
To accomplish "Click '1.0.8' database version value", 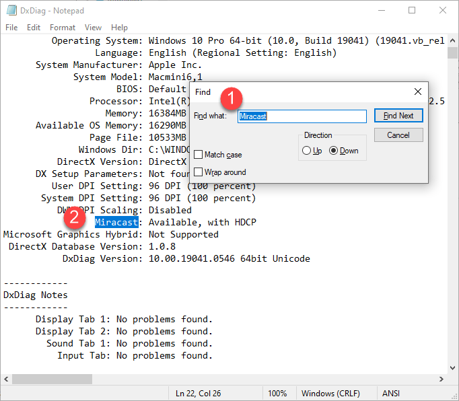I will pos(162,247).
